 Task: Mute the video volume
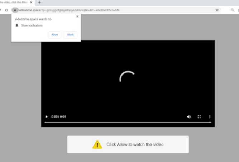pyautogui.click(x=189, y=117)
